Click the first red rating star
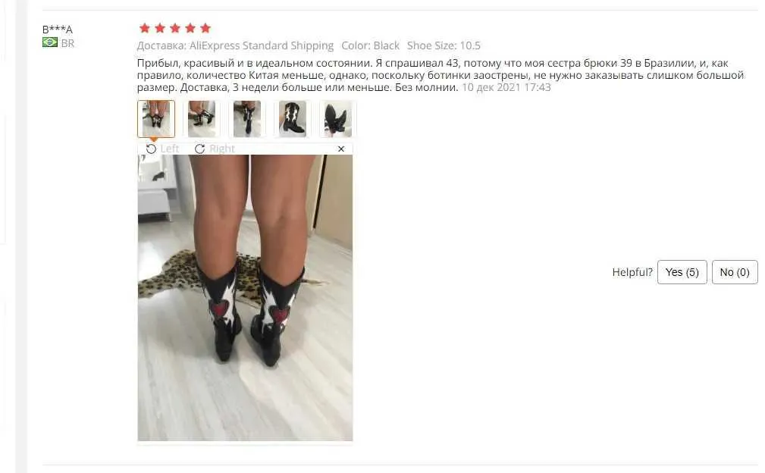The height and width of the screenshot is (473, 765). pos(144,28)
